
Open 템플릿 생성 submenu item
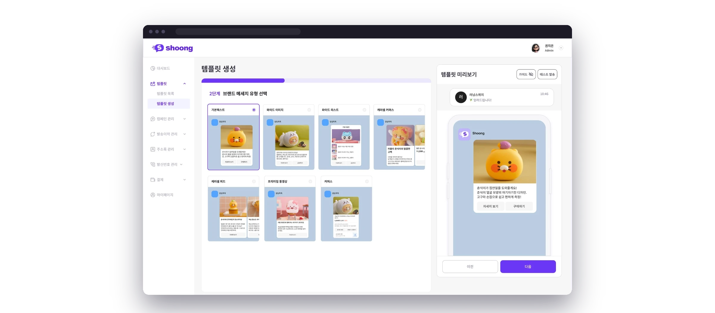[x=169, y=104]
